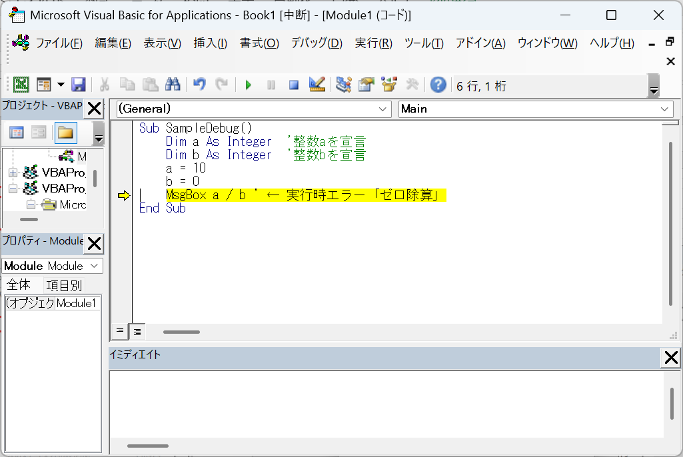
Task: Click View Code icon in project panel
Action: click(x=16, y=133)
